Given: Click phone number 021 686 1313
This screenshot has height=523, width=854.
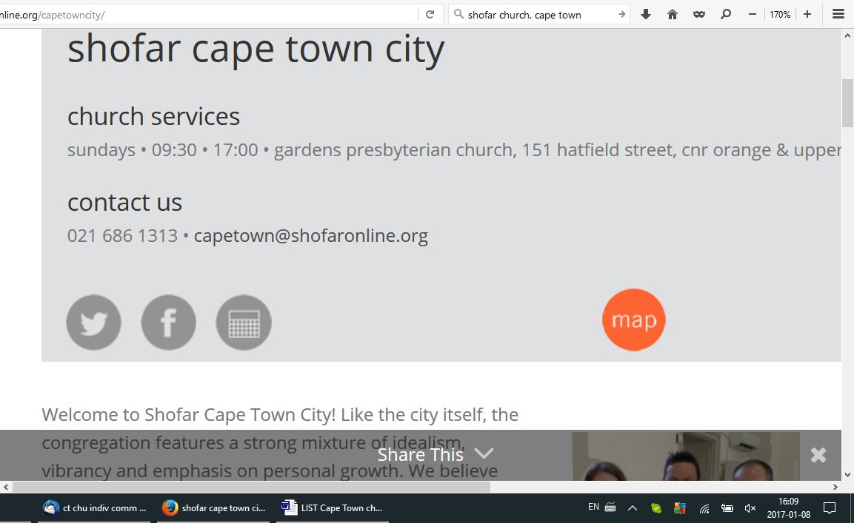Looking at the screenshot, I should [122, 236].
